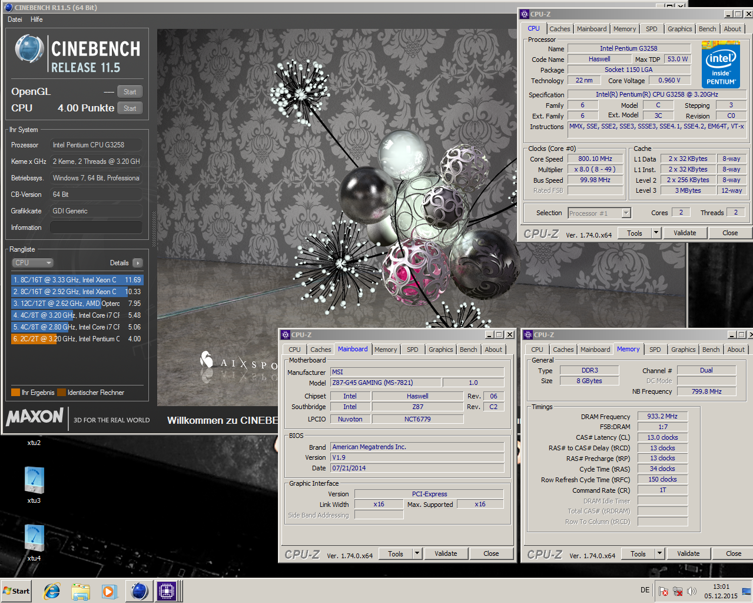
Task: Open Bench tab in Memory CPU-Z window
Action: [711, 350]
